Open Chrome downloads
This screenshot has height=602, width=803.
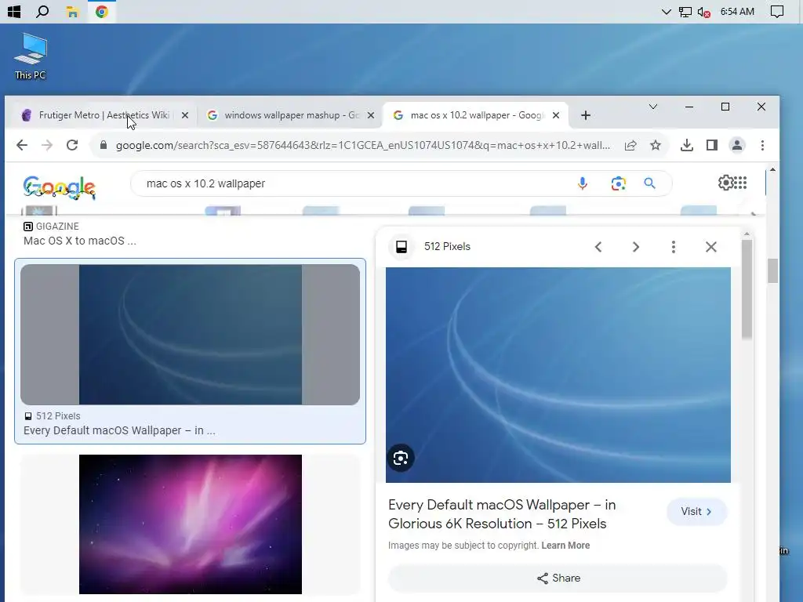pyautogui.click(x=687, y=145)
